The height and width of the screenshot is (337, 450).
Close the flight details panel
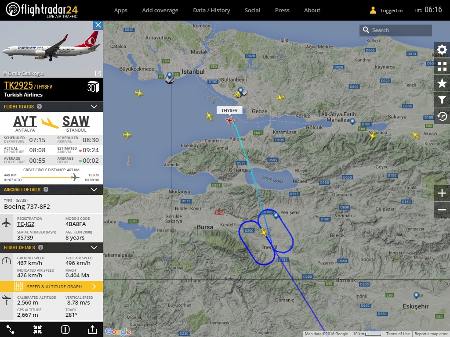click(x=98, y=25)
